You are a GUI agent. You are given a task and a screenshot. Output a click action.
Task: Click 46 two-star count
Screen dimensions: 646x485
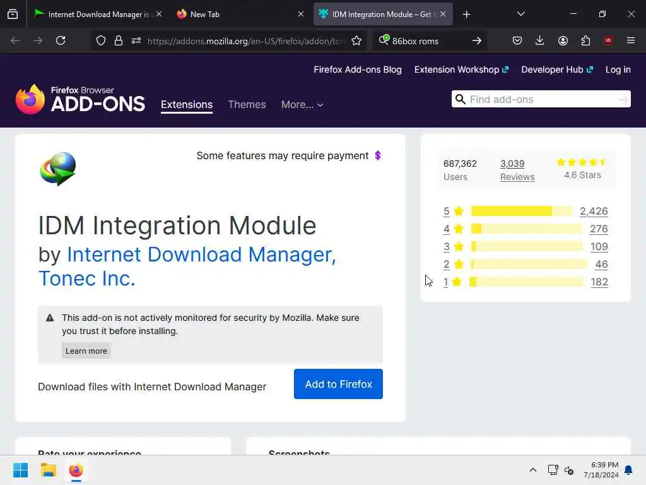pos(601,265)
